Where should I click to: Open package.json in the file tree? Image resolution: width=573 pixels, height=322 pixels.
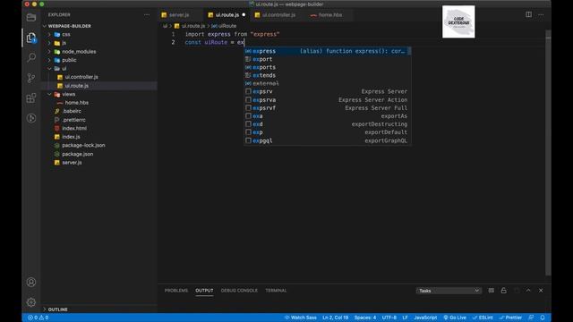(78, 154)
